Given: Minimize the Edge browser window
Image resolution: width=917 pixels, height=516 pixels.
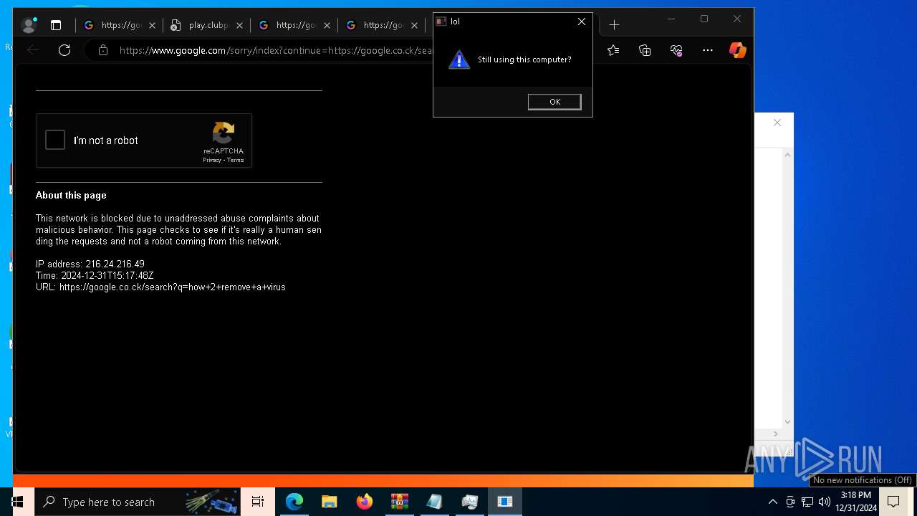Looking at the screenshot, I should click(671, 19).
